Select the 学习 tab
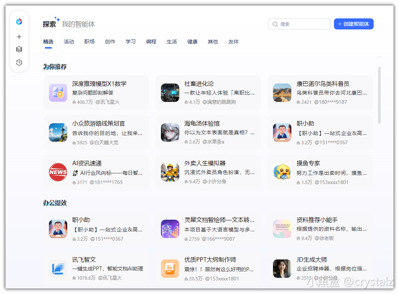The image size is (399, 294). [130, 42]
